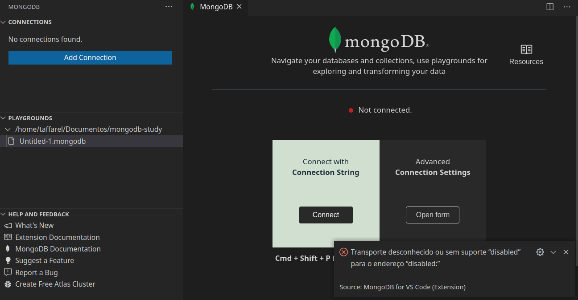This screenshot has width=578, height=300.
Task: Click the split editor icon
Action: coord(550,7)
